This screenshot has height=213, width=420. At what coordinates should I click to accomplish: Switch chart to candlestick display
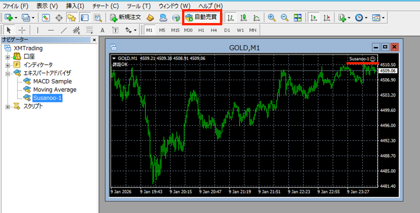(x=243, y=18)
